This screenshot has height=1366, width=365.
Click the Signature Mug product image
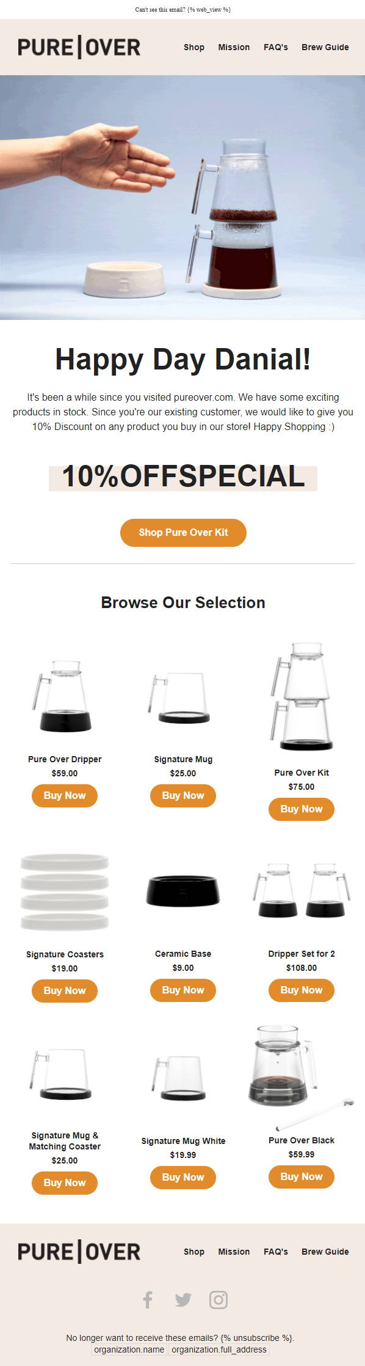pos(179,697)
